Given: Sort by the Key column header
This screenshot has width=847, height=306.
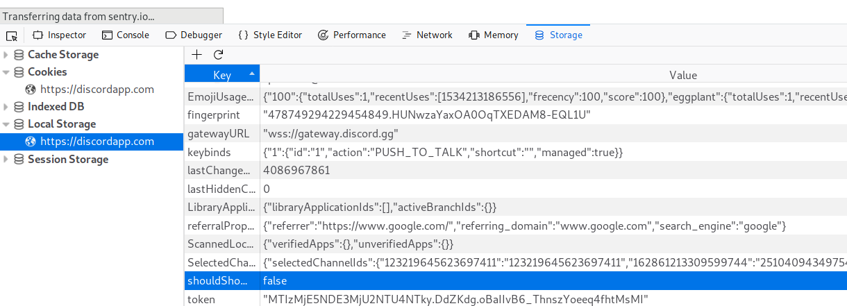Looking at the screenshot, I should [x=222, y=75].
